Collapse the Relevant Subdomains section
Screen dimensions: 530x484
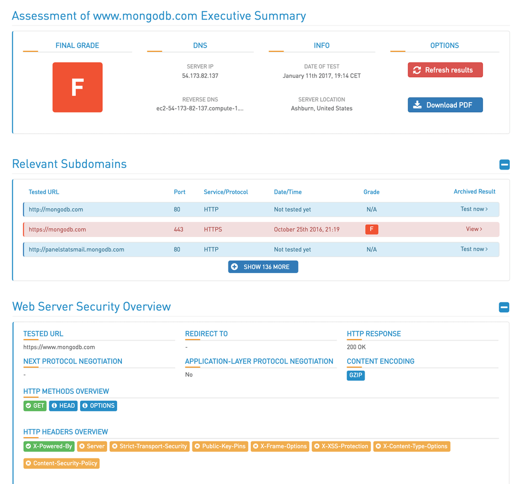click(x=505, y=164)
